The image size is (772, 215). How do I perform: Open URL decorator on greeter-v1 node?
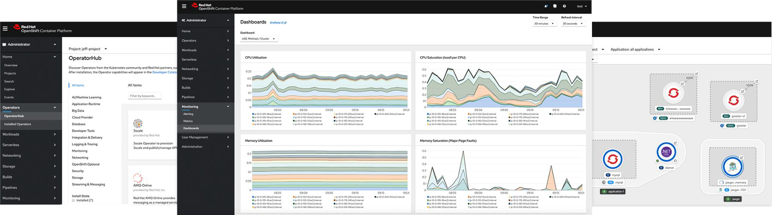743,91
